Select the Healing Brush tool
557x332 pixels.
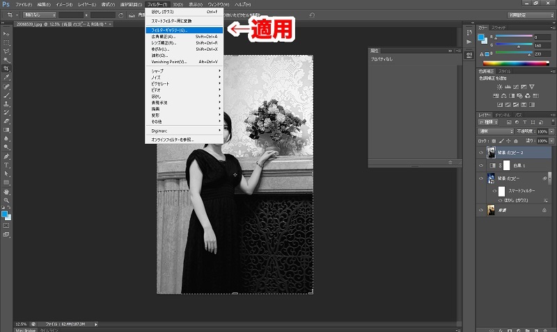6,86
